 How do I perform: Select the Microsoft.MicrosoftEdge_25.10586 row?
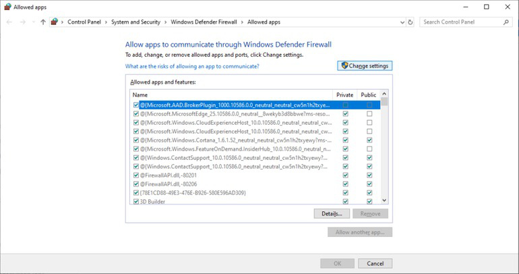click(255, 113)
